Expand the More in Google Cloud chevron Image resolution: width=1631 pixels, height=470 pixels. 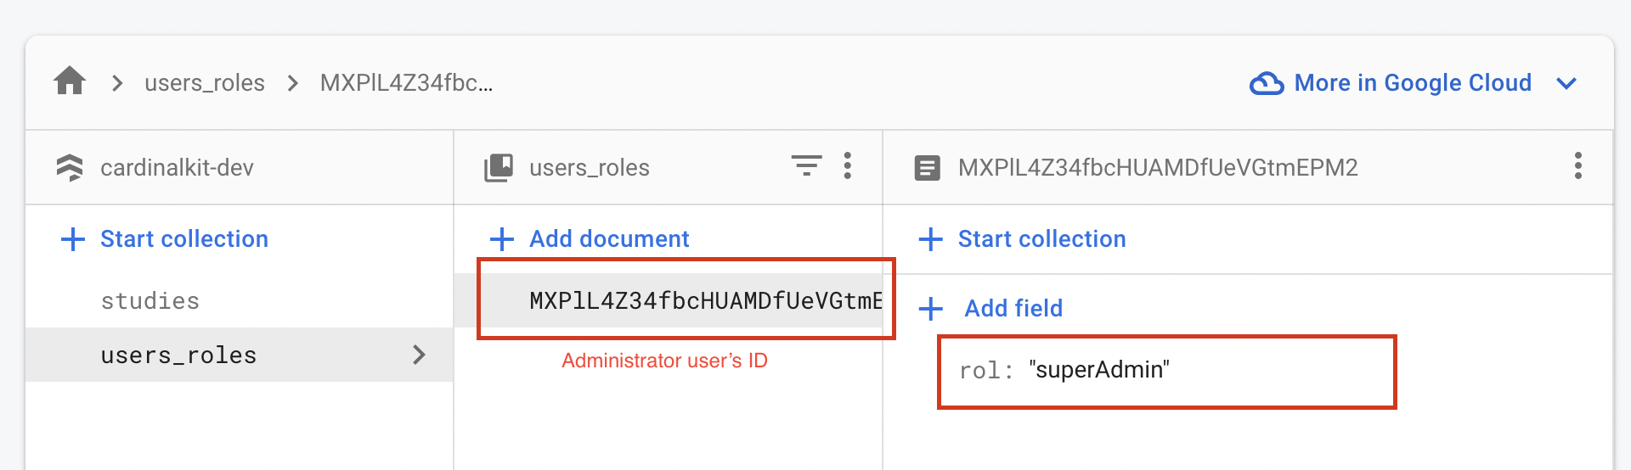pos(1566,83)
